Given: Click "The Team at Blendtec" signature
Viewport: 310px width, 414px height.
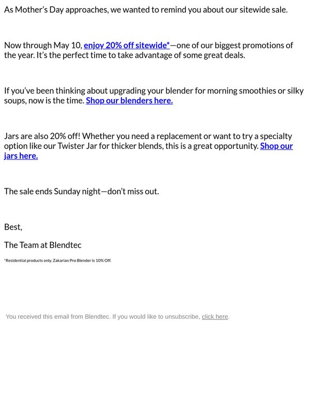Looking at the screenshot, I should [x=43, y=245].
